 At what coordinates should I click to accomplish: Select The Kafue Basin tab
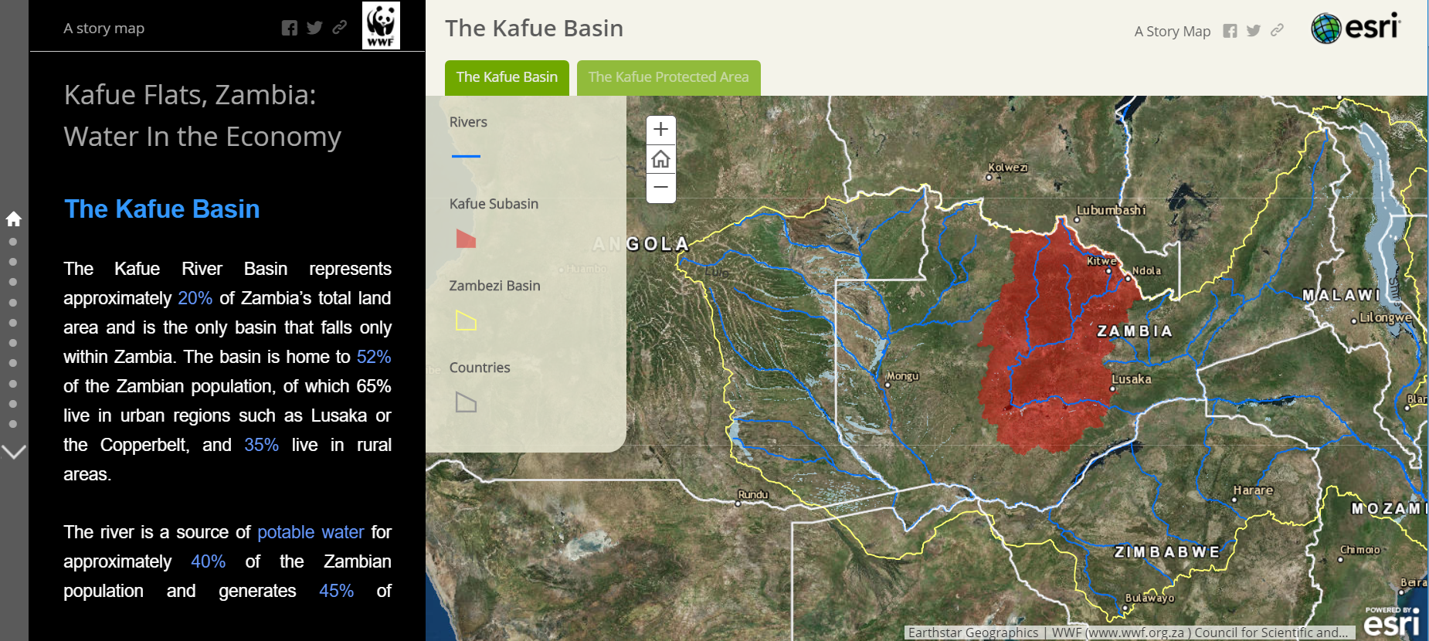click(x=507, y=77)
